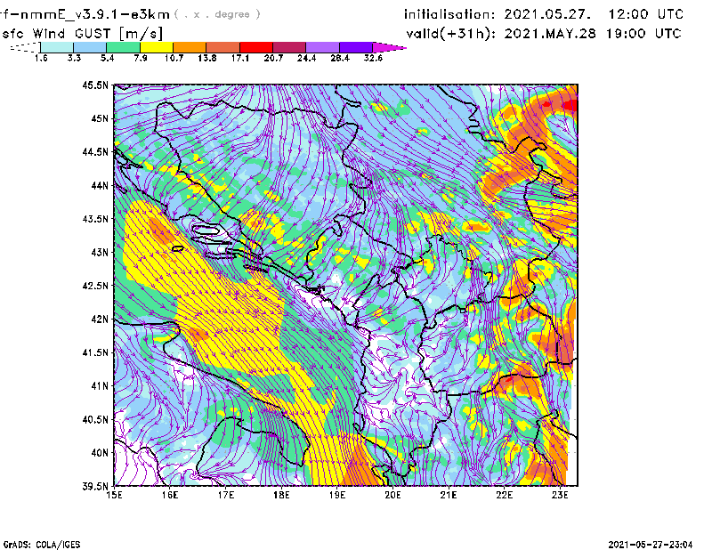The height and width of the screenshot is (550, 712).
Task: Click the 18E longitude label
Action: click(281, 495)
